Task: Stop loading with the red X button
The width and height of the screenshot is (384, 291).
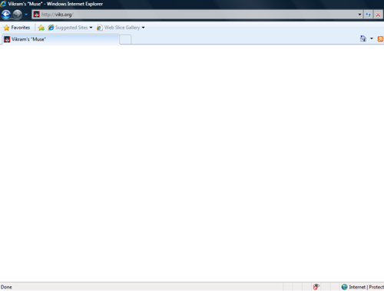Action: click(x=378, y=15)
